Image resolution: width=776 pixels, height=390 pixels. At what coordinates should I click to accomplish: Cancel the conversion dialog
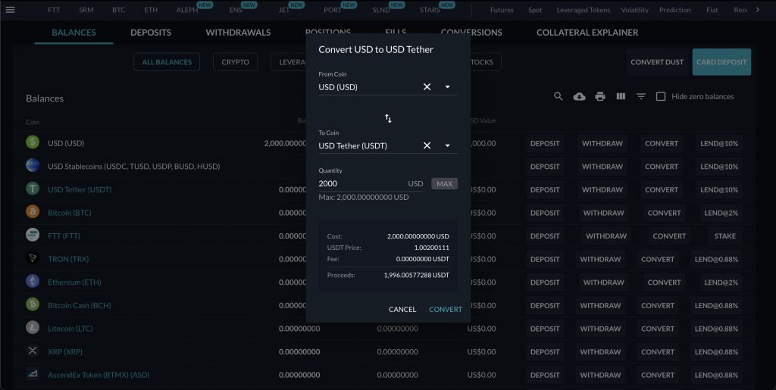pyautogui.click(x=402, y=310)
